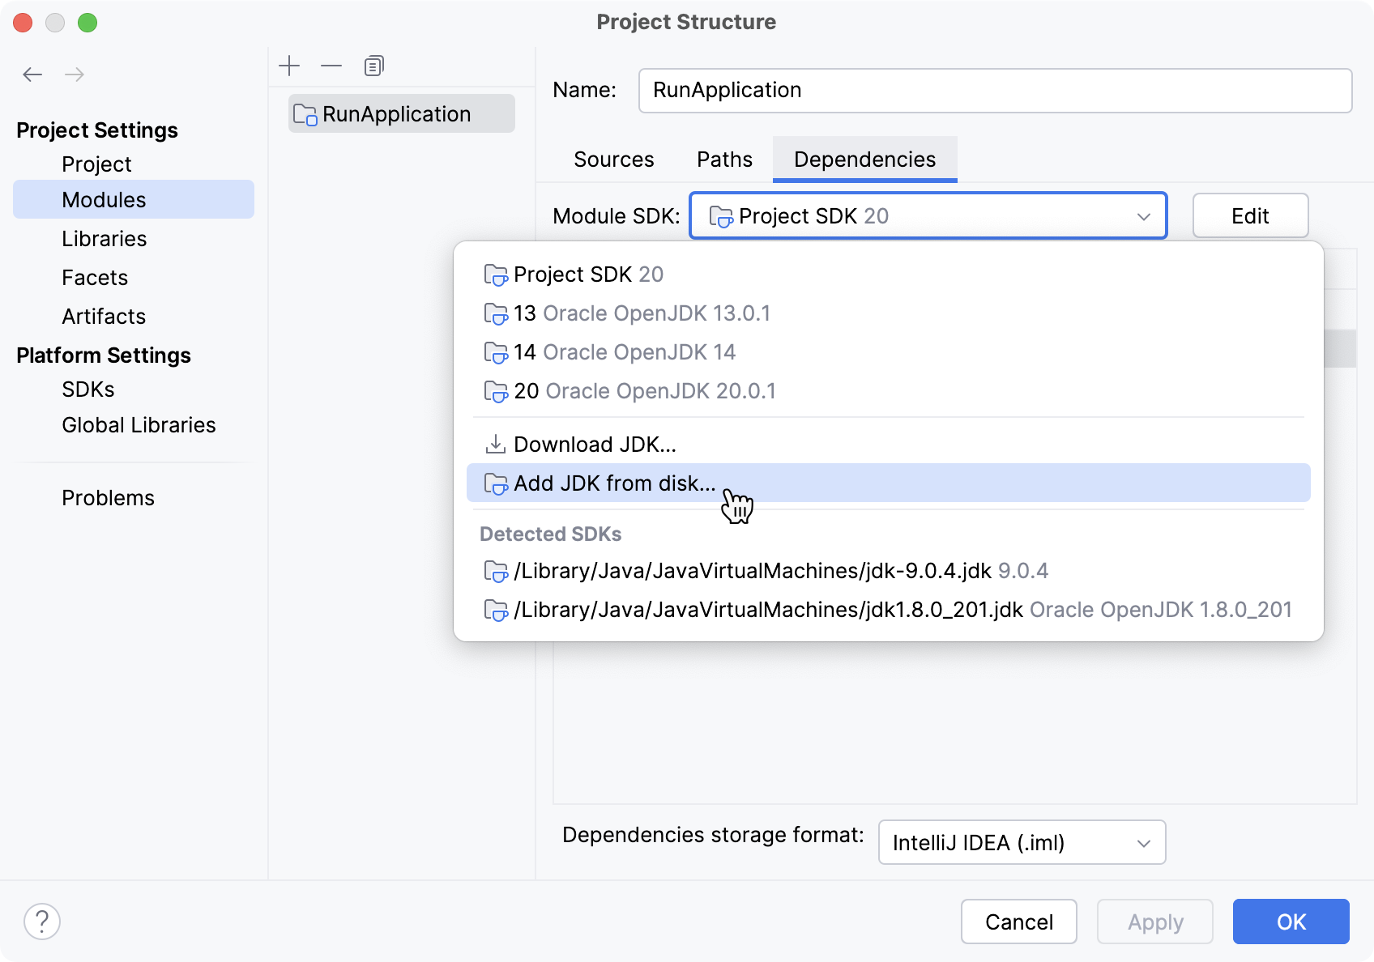Viewport: 1374px width, 962px height.
Task: Click the back navigation arrow
Action: coord(32,74)
